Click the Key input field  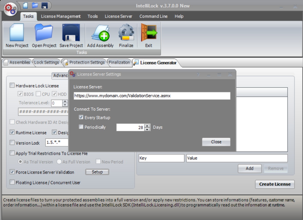(161, 158)
